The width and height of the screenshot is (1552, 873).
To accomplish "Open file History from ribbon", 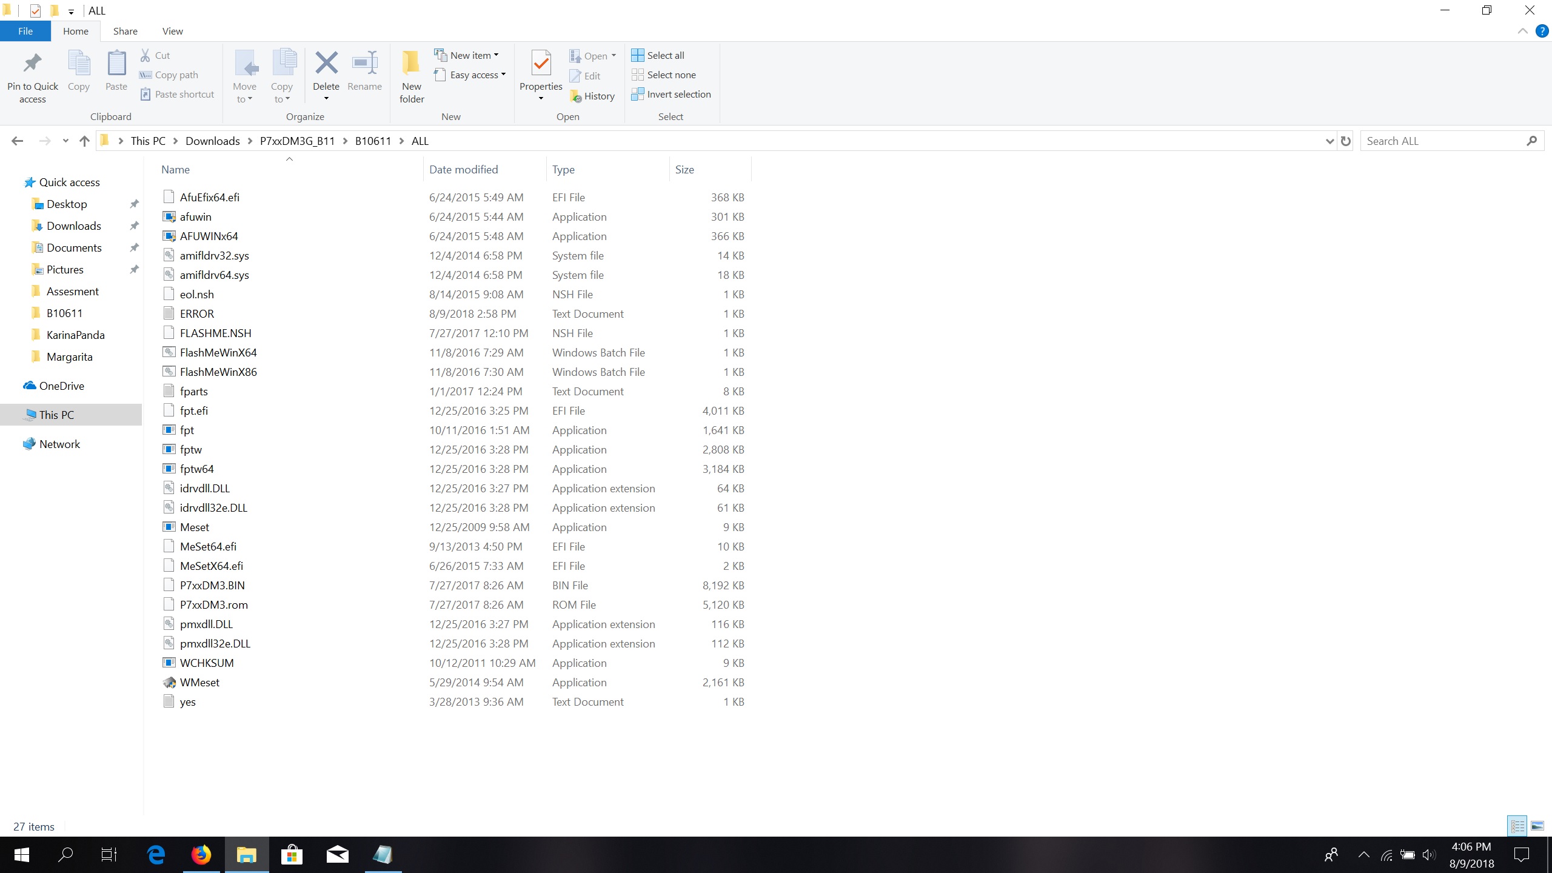I will [592, 96].
